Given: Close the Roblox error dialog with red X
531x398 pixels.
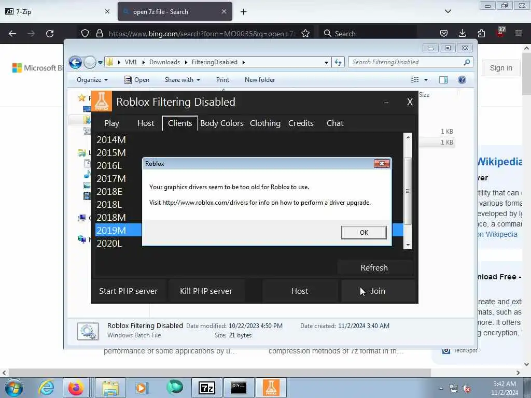Looking at the screenshot, I should click(382, 163).
